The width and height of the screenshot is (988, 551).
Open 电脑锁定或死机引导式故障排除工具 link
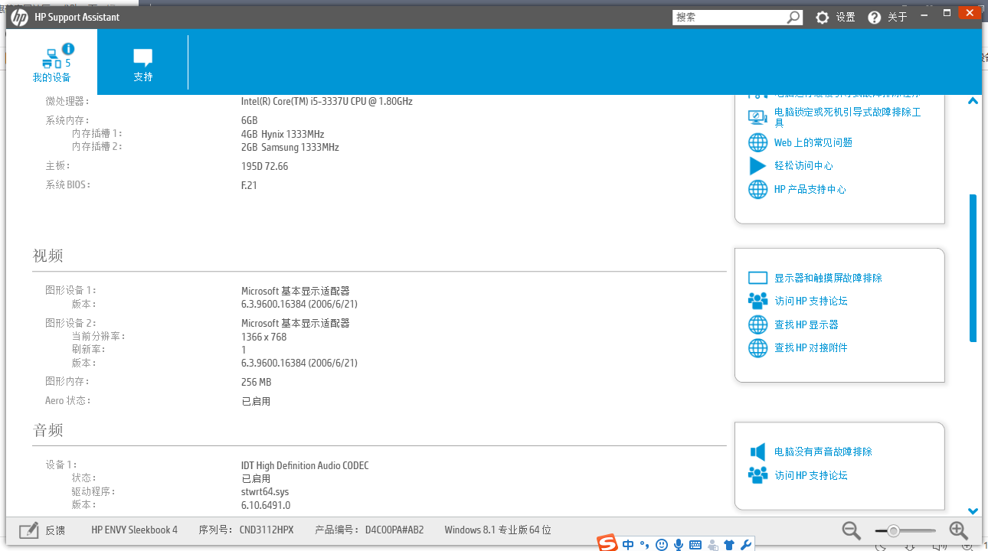pos(848,117)
